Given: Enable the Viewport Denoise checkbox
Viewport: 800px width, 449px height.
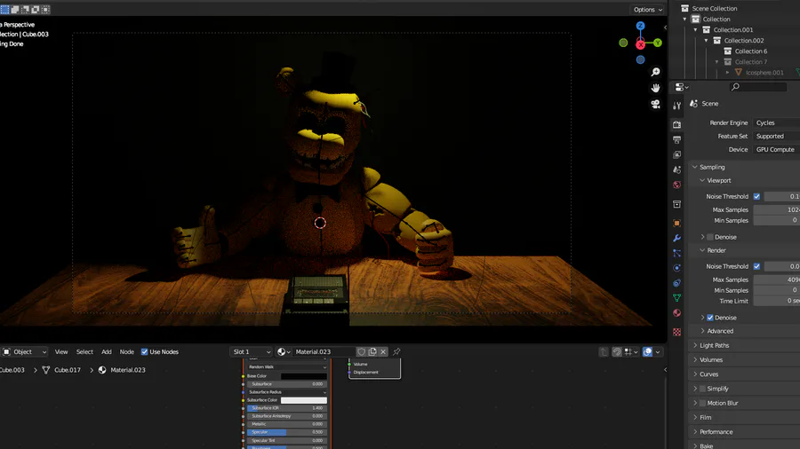Looking at the screenshot, I should click(709, 237).
